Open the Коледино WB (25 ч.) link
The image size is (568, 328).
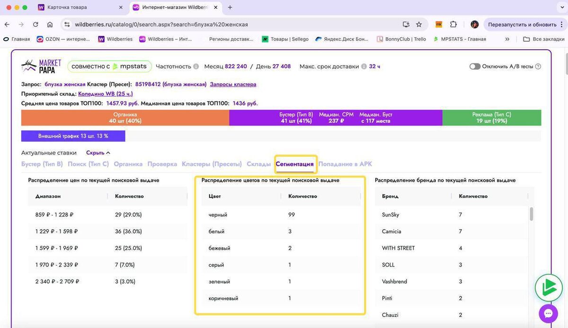[106, 94]
